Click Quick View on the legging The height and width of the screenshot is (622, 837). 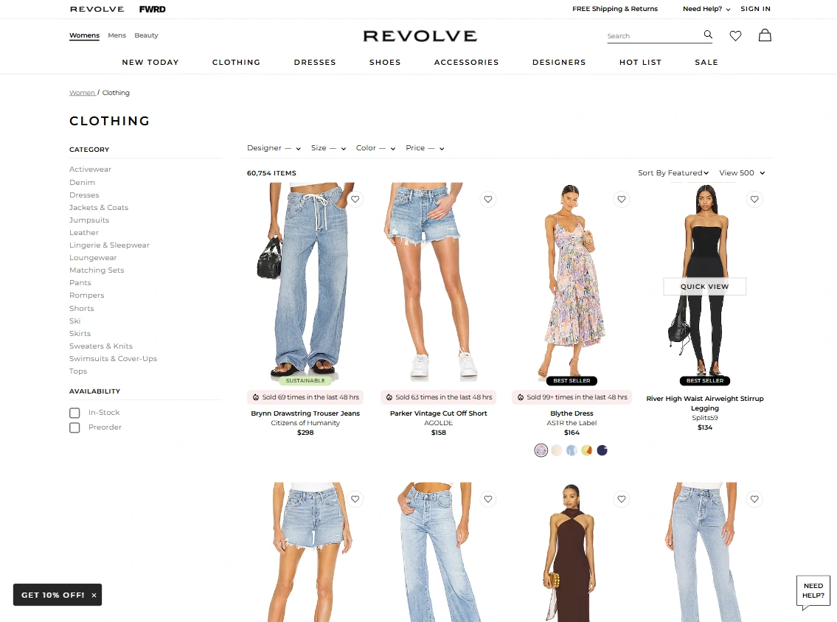[704, 287]
